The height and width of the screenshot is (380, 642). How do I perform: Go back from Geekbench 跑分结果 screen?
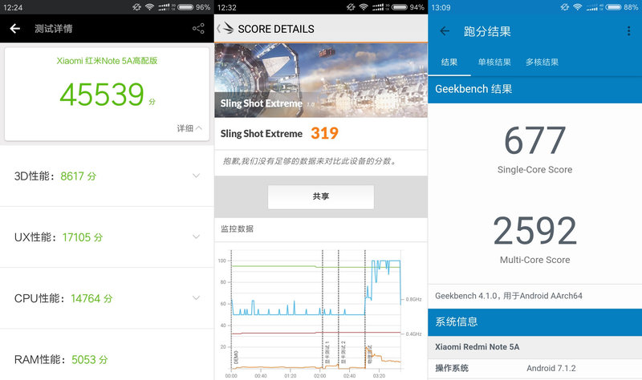445,31
